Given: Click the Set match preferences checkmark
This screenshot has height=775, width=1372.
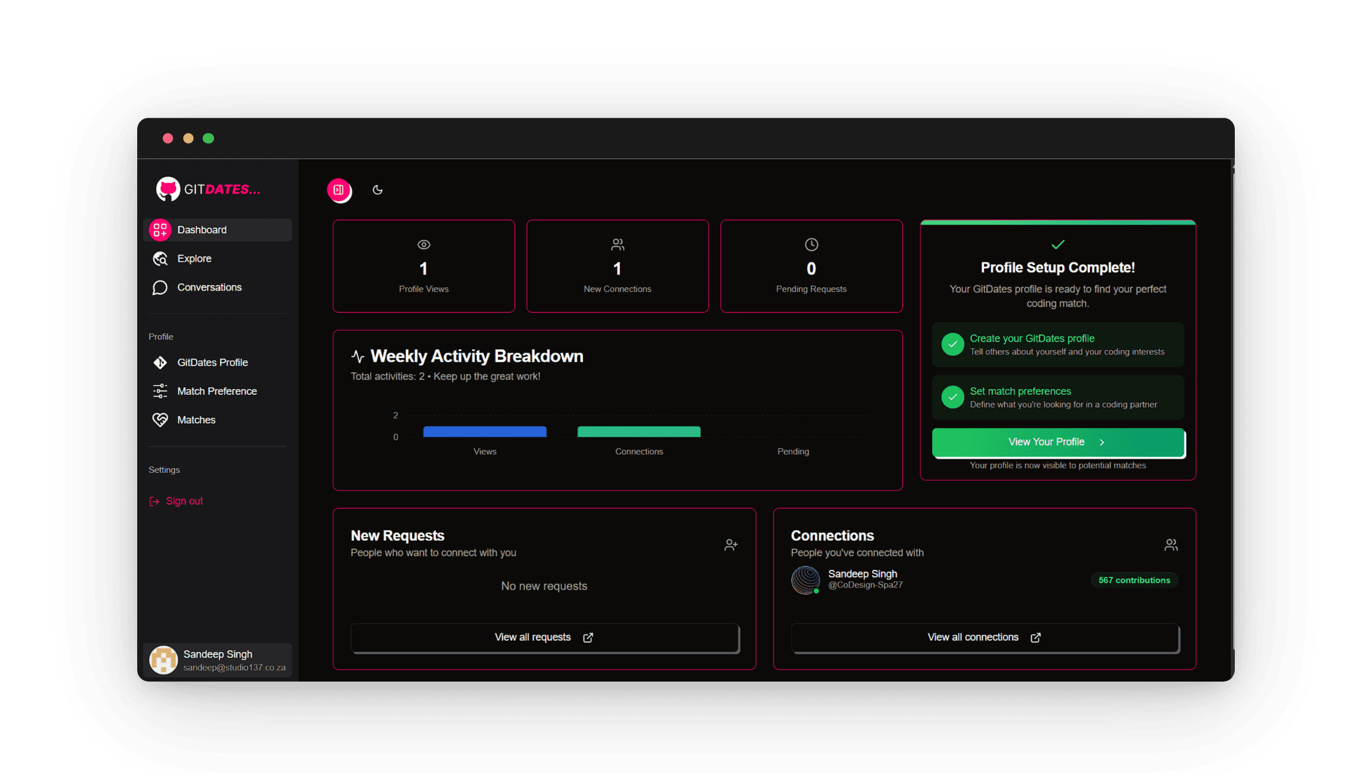Looking at the screenshot, I should pos(952,397).
